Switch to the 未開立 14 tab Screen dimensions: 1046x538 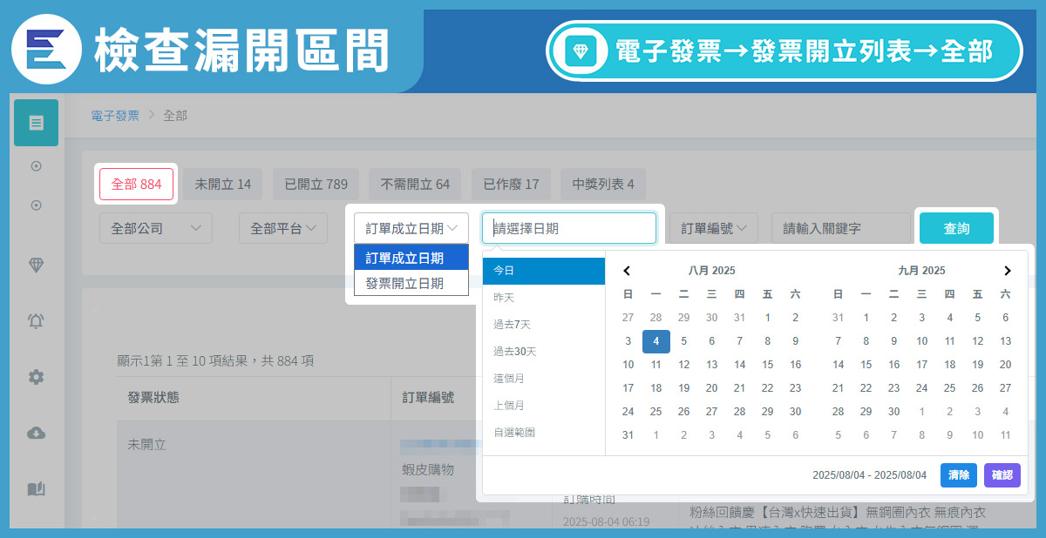222,185
